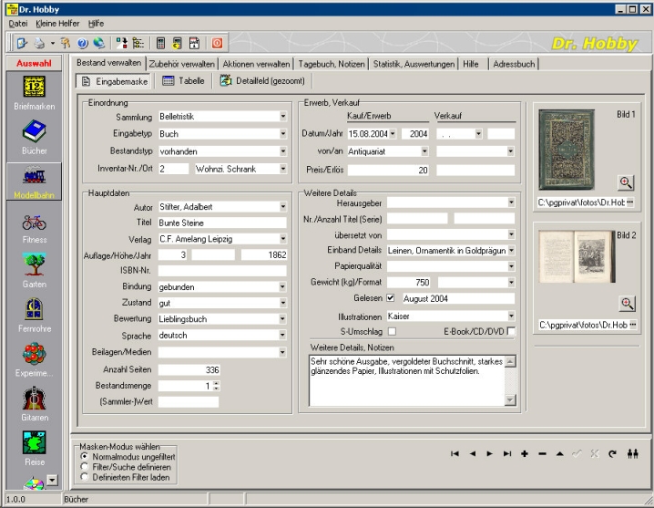Select Filter/Suche definieren radio option
Image resolution: width=654 pixels, height=508 pixels.
[x=86, y=465]
